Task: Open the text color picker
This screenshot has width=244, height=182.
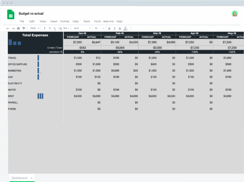Action: 125,28
